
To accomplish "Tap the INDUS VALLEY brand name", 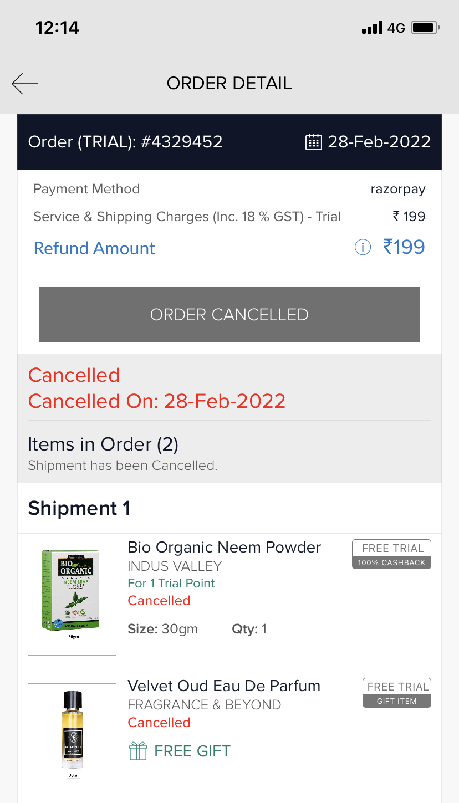I will coord(175,566).
